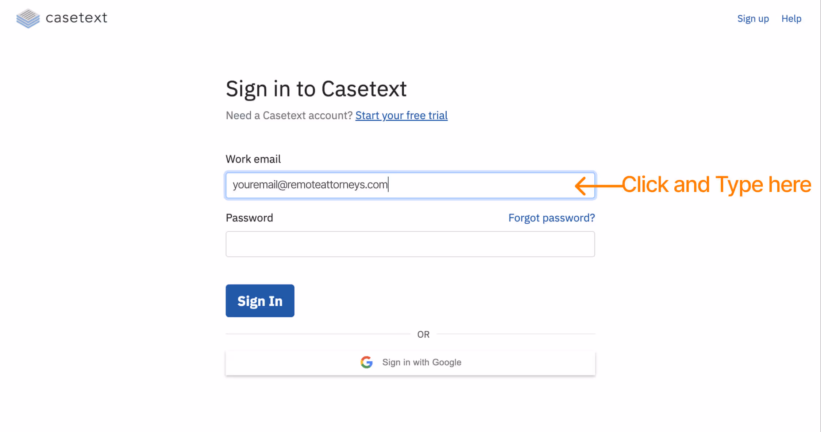Click the Password label
This screenshot has height=432, width=821.
pos(249,217)
